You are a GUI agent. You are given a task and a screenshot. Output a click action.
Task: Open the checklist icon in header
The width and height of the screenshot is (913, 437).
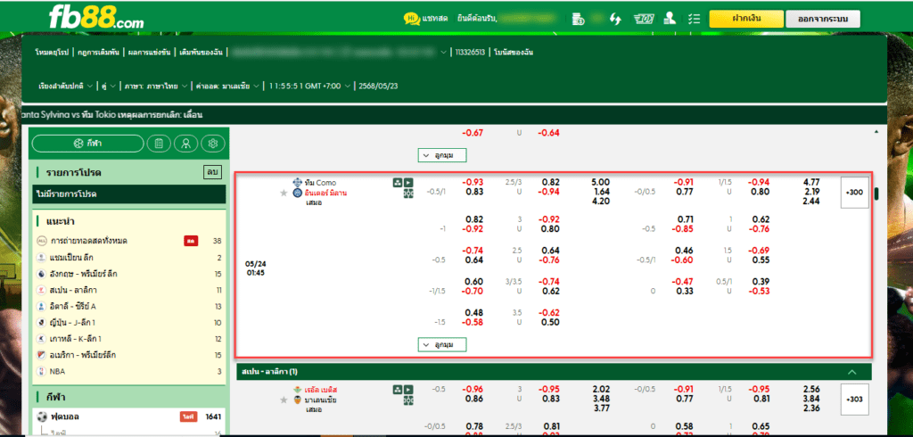pyautogui.click(x=694, y=19)
